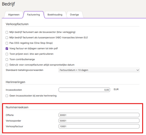Check Gebruik voor conceptfacturen altijd oorspronkelijke datum
Screen dimensions: 146x135
(x=7, y=65)
